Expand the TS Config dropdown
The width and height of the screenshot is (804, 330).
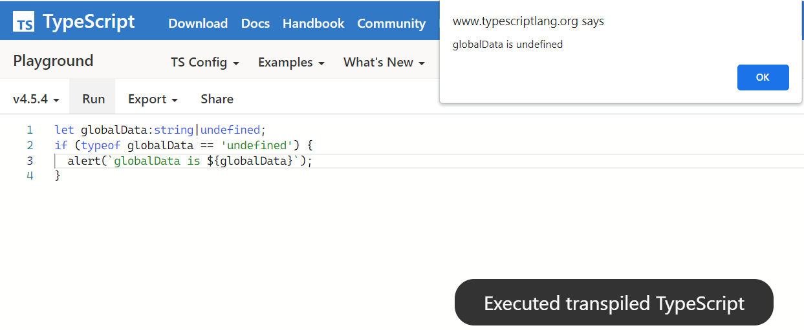click(x=205, y=62)
